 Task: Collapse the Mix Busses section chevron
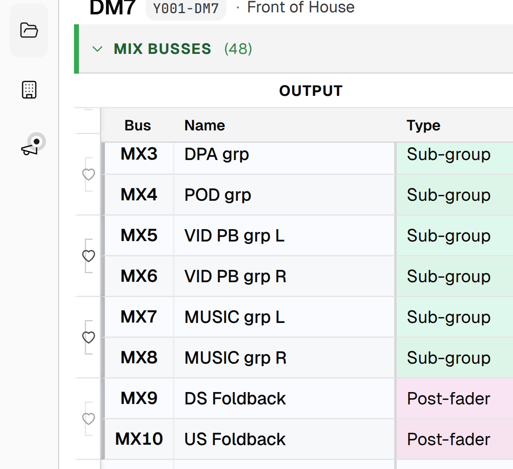[97, 49]
